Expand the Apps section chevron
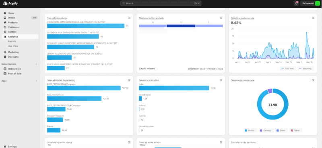The height and width of the screenshot is (148, 322). click(36, 81)
